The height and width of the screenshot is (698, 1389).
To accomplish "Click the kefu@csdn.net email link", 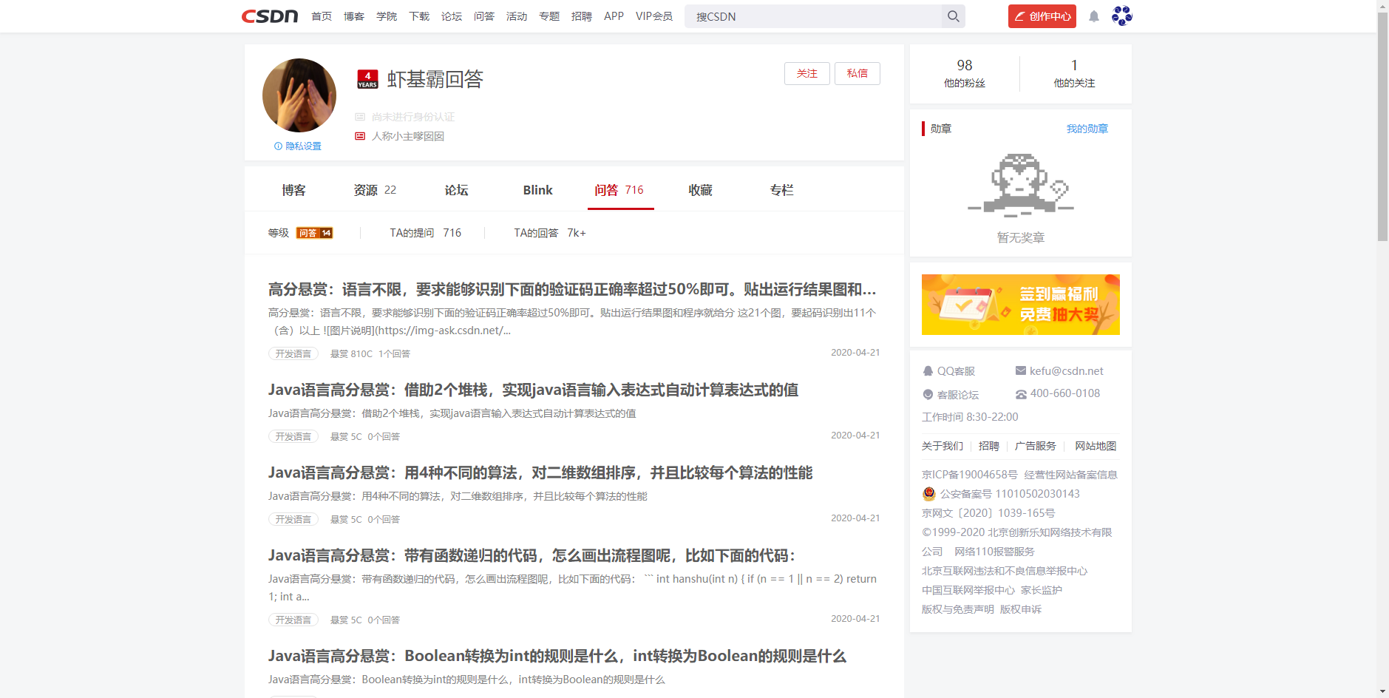I will [1059, 371].
